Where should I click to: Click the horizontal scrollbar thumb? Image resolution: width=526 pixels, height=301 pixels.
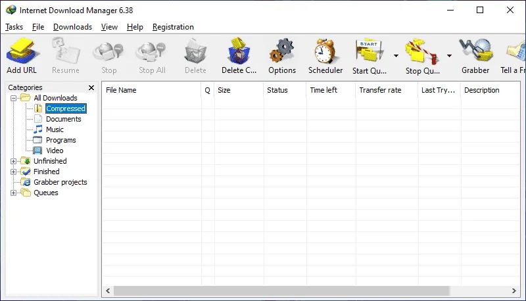pos(281,290)
